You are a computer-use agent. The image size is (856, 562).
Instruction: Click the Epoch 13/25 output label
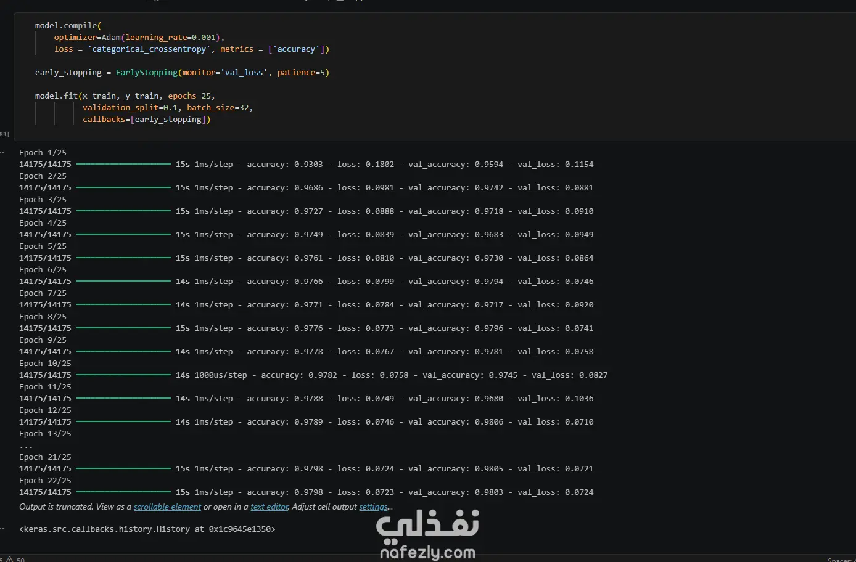click(45, 433)
